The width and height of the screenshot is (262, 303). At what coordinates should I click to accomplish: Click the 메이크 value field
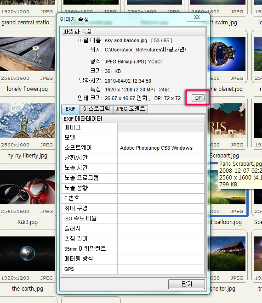(x=161, y=128)
